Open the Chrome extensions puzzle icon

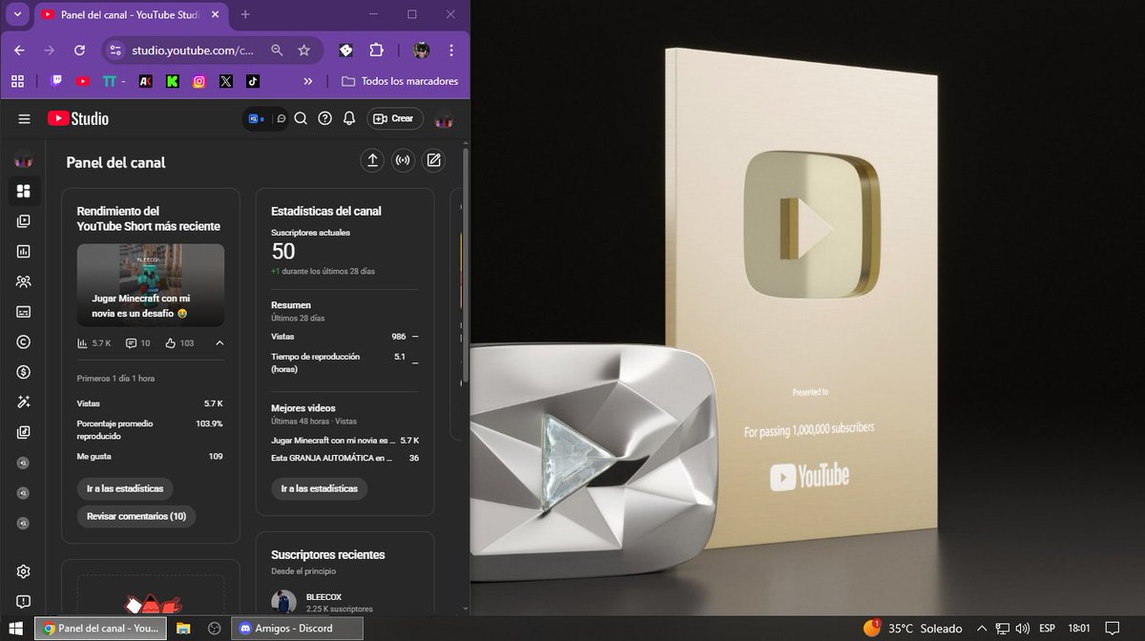(x=376, y=51)
